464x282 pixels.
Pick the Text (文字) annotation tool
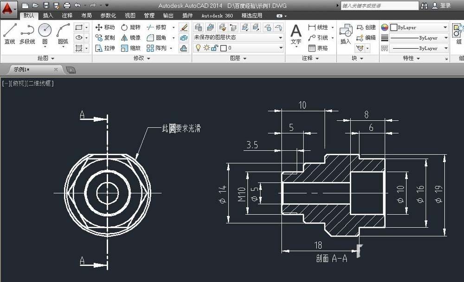coord(296,35)
